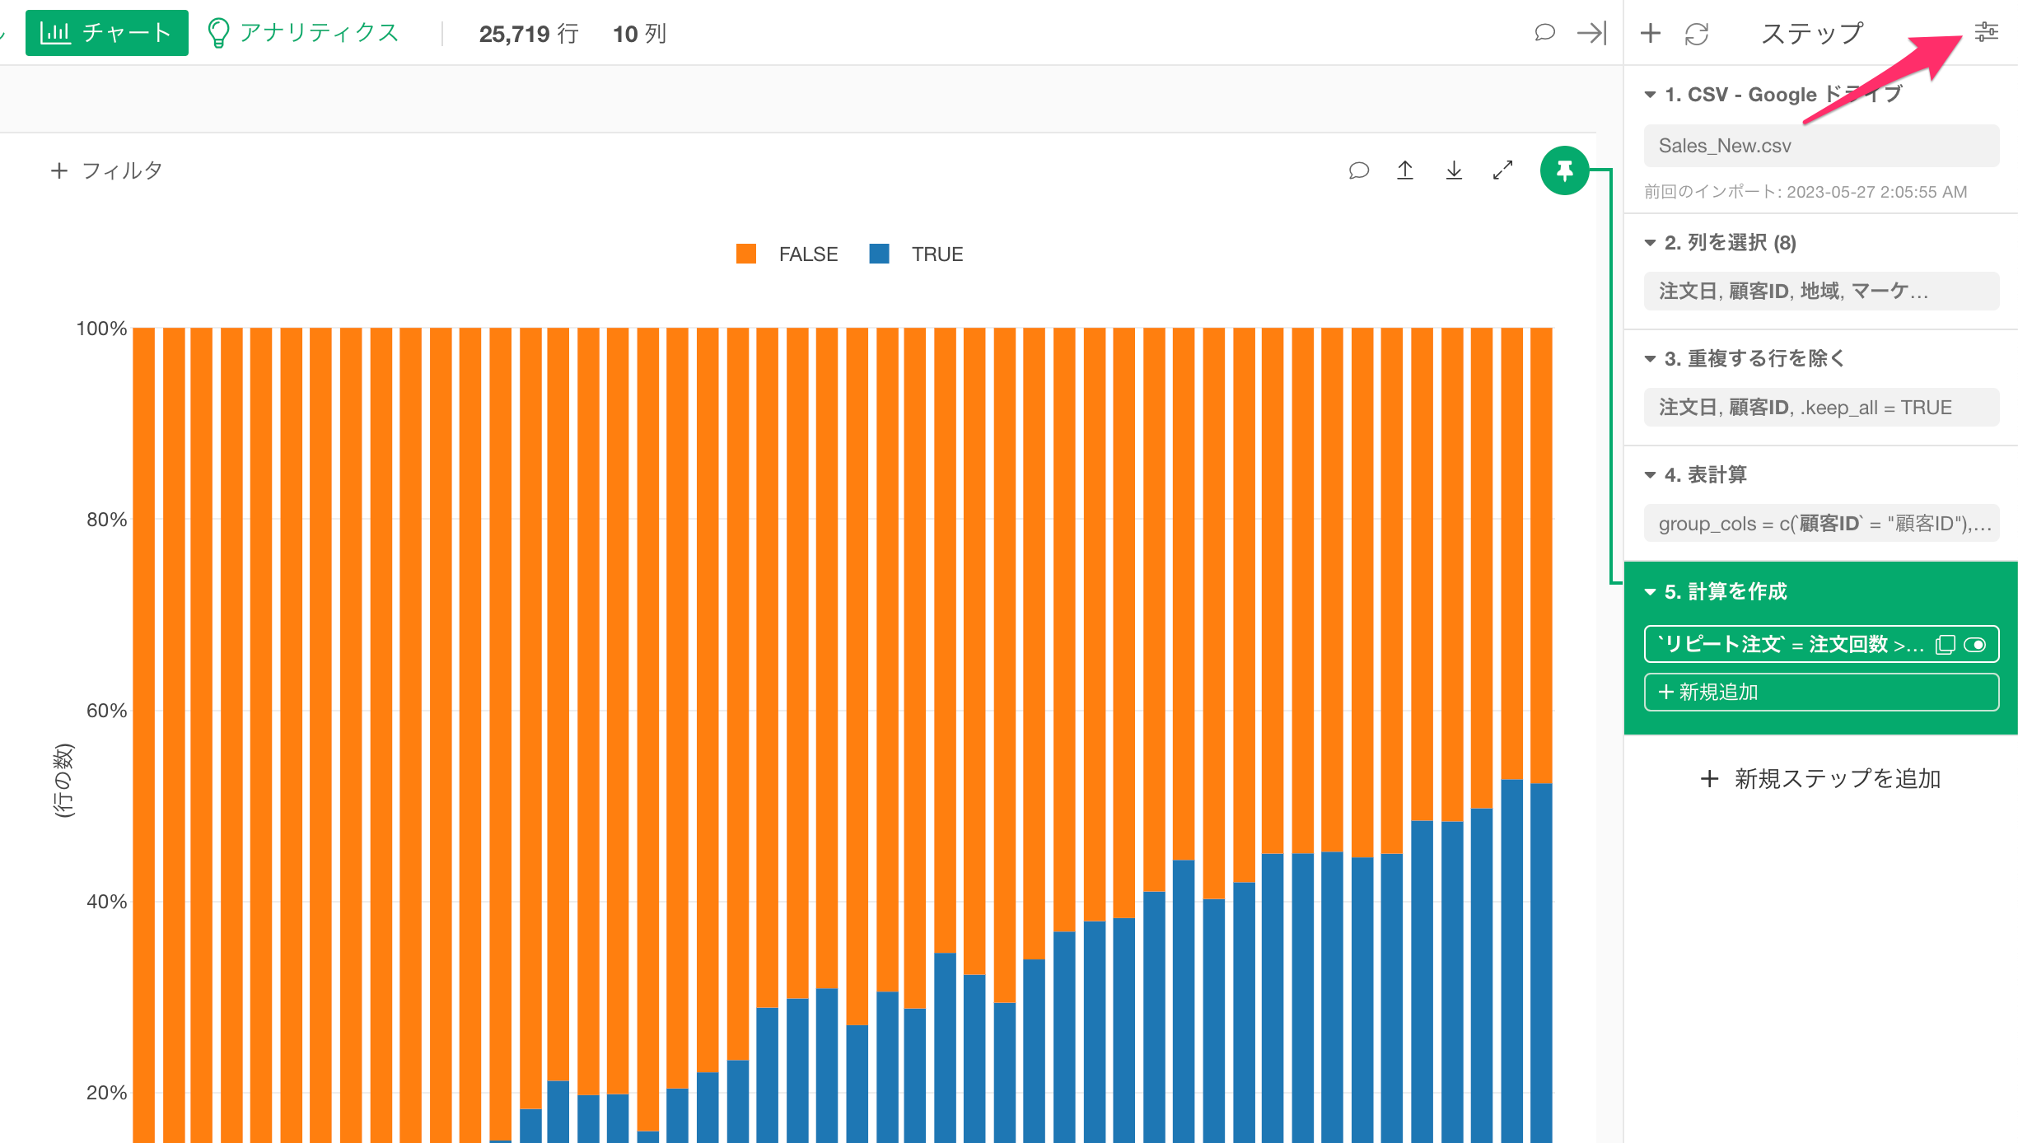
Task: Collapse step 2 列を選択
Action: tap(1650, 243)
